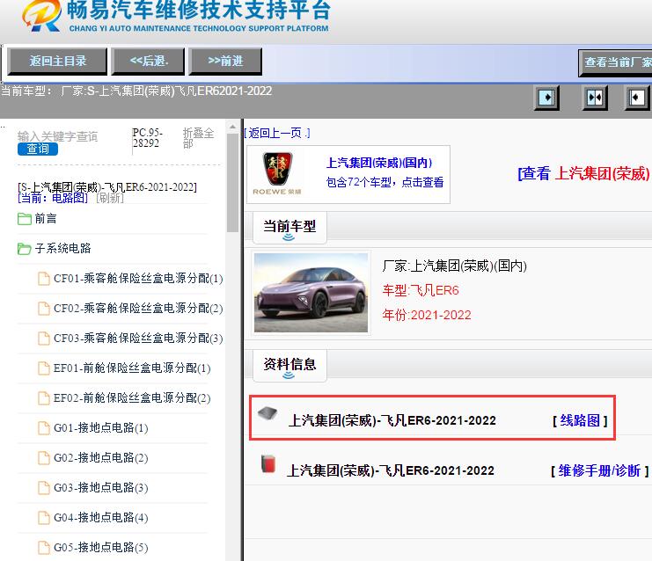Click the 当前: 电路图 link
This screenshot has height=561, width=652.
[x=53, y=198]
